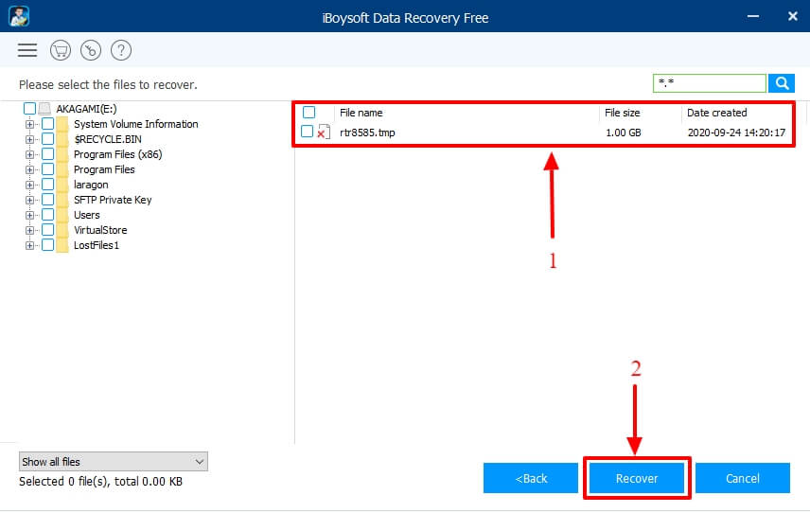Click the blue search magnifier button
The width and height of the screenshot is (810, 513).
(x=782, y=83)
